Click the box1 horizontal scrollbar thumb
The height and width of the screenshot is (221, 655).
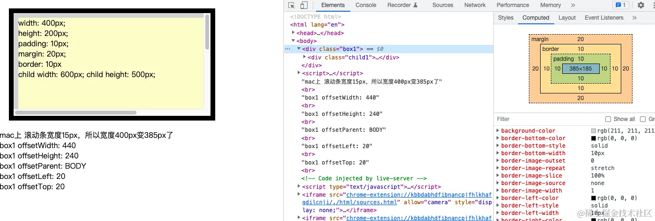pos(75,113)
